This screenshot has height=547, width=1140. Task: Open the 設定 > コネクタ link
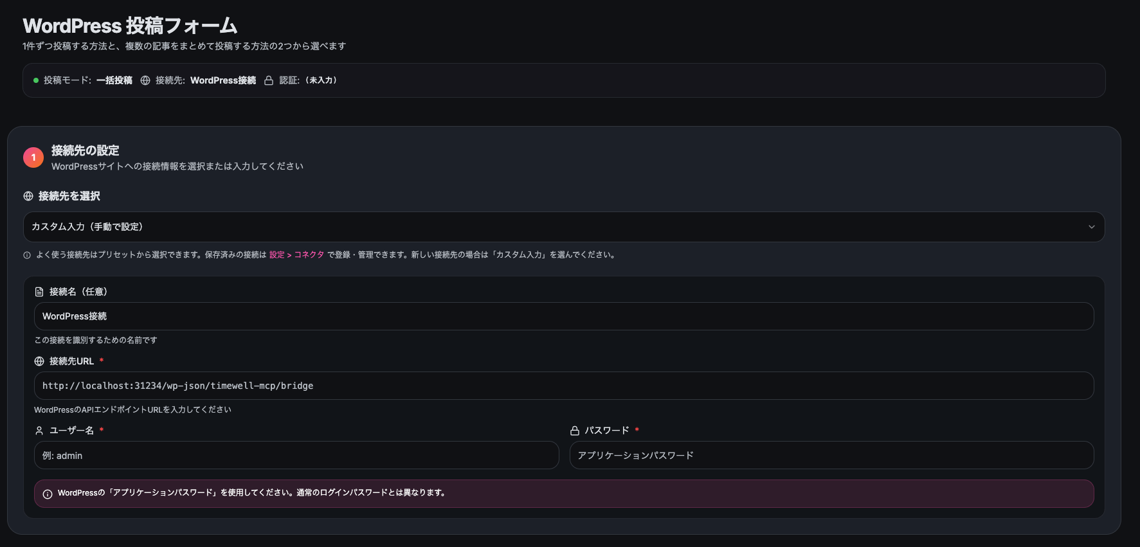point(296,255)
